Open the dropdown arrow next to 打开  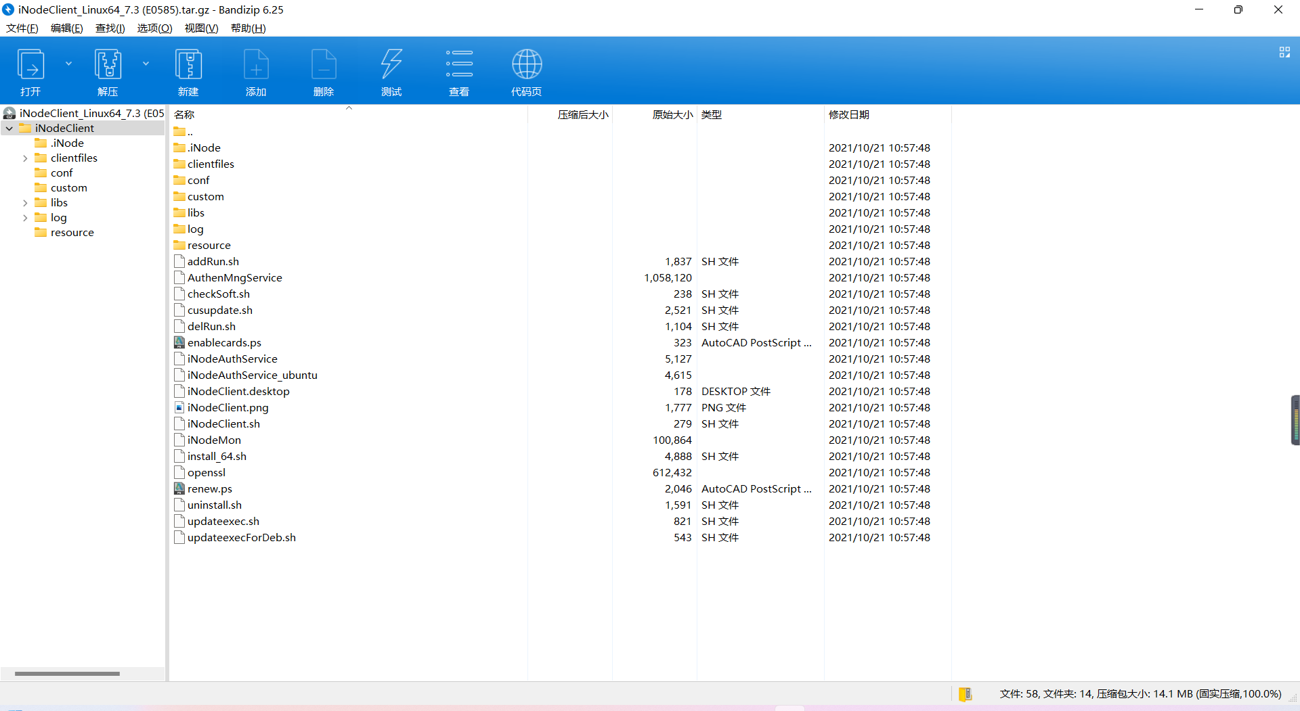(x=68, y=64)
